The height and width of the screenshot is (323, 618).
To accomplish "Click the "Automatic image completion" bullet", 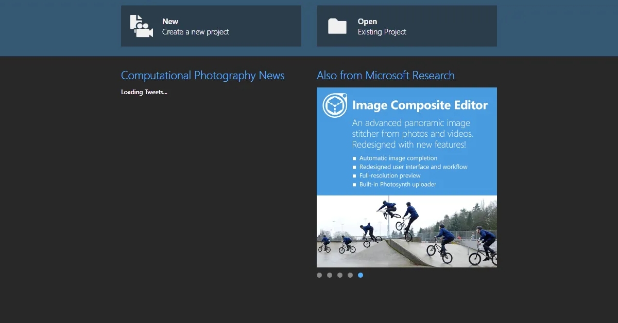I will click(x=398, y=158).
